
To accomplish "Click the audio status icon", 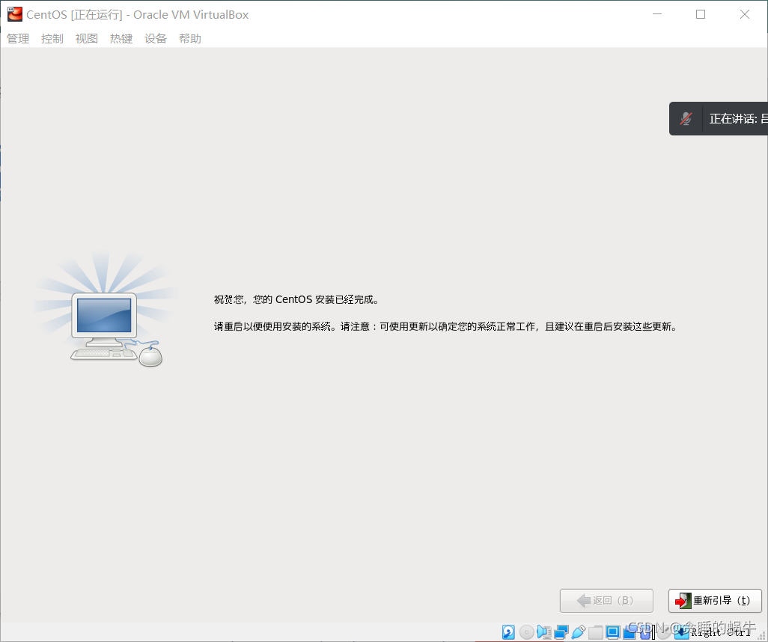I will click(543, 632).
